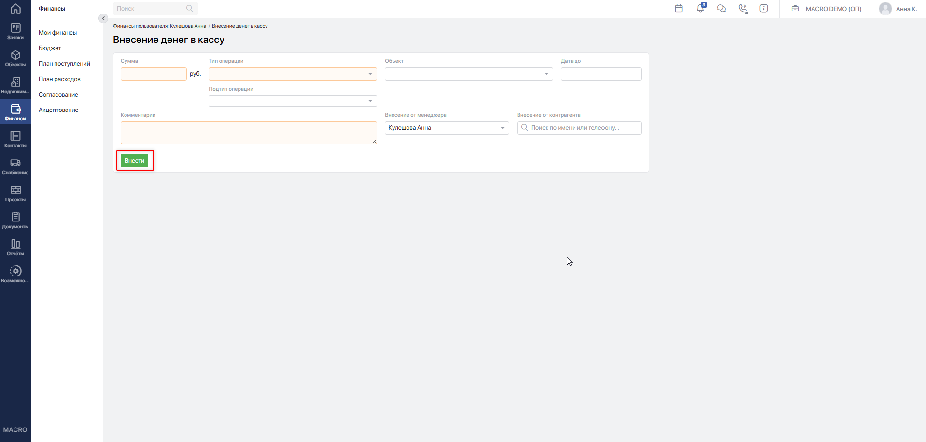The width and height of the screenshot is (926, 442).
Task: Select the Финансы wallet icon
Action: pyautogui.click(x=15, y=109)
